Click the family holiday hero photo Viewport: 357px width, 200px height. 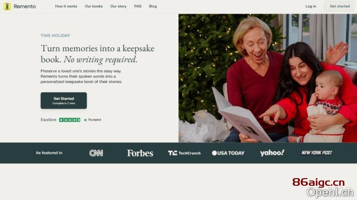(x=268, y=78)
